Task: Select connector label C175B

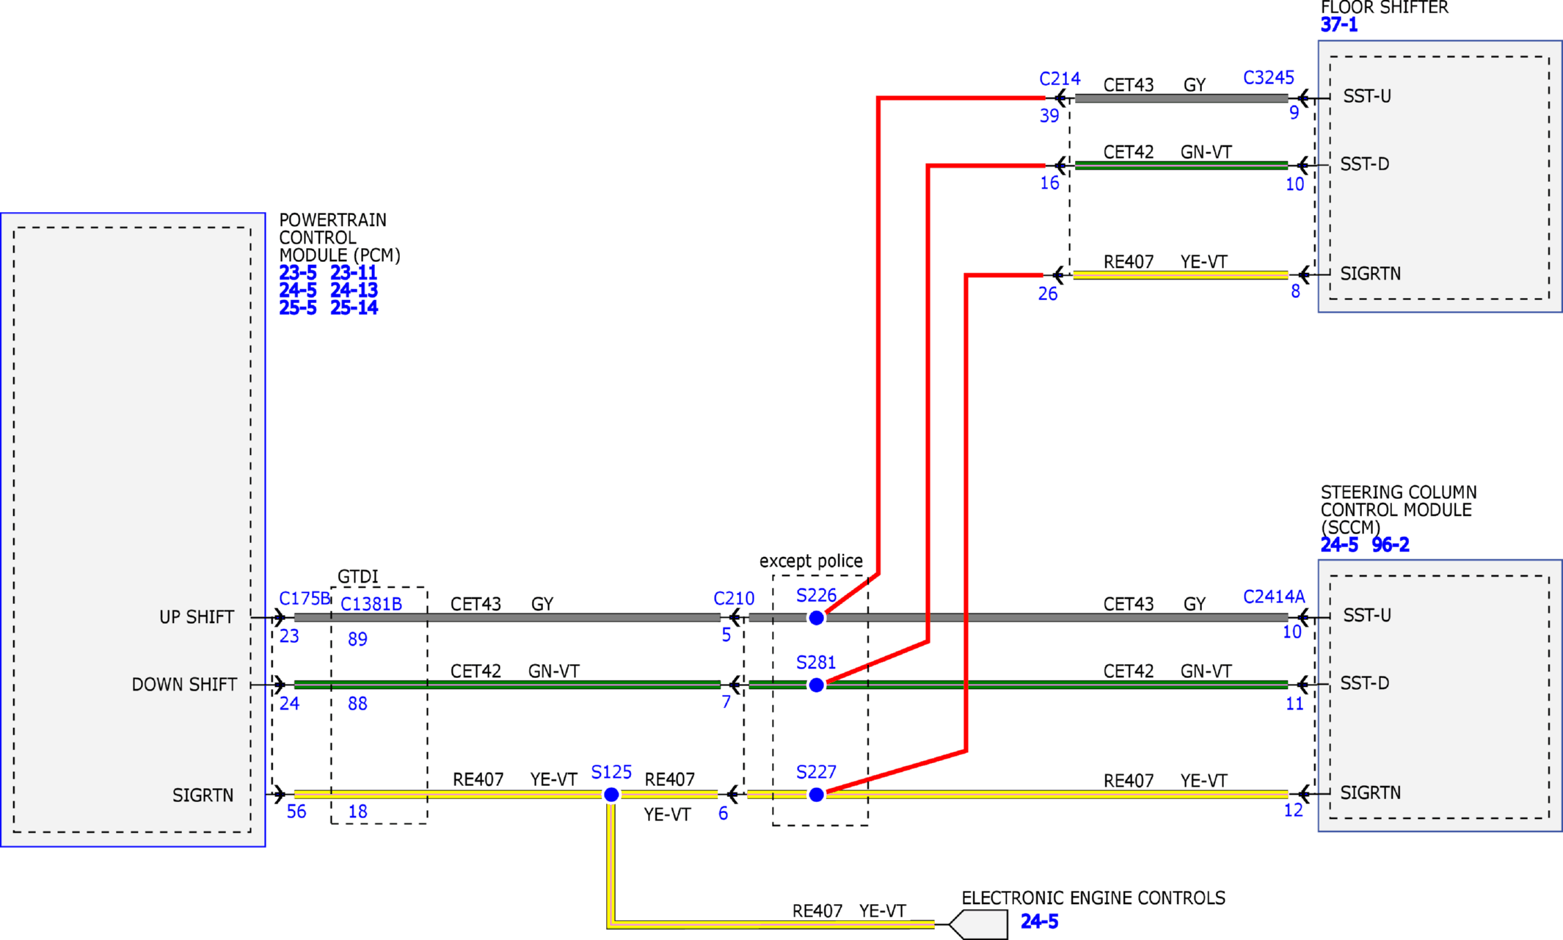Action: [305, 599]
